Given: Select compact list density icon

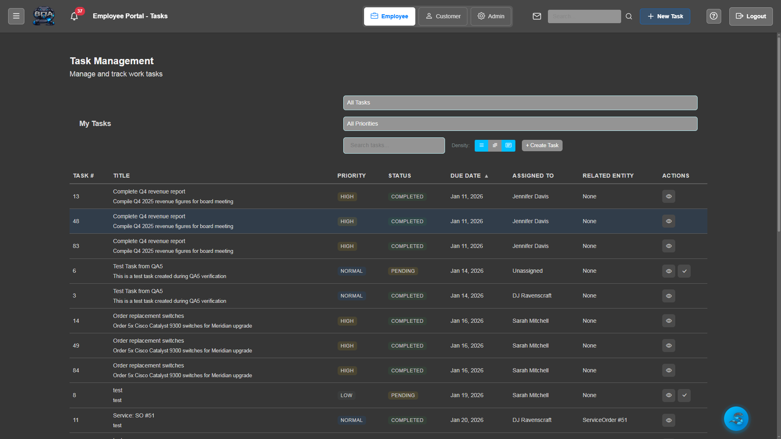Looking at the screenshot, I should (482, 145).
